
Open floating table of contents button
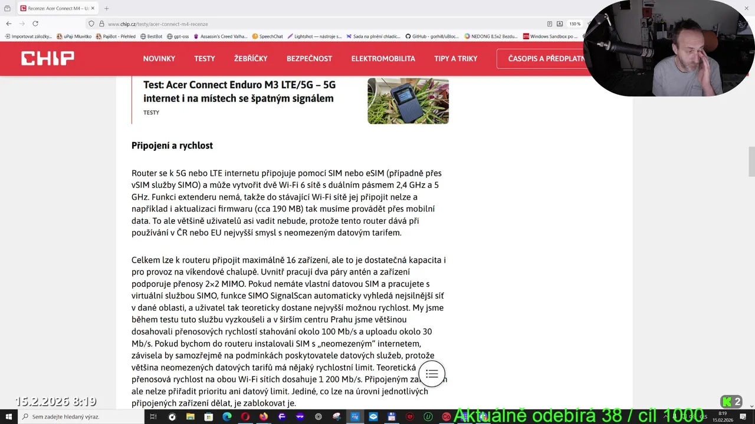click(432, 374)
